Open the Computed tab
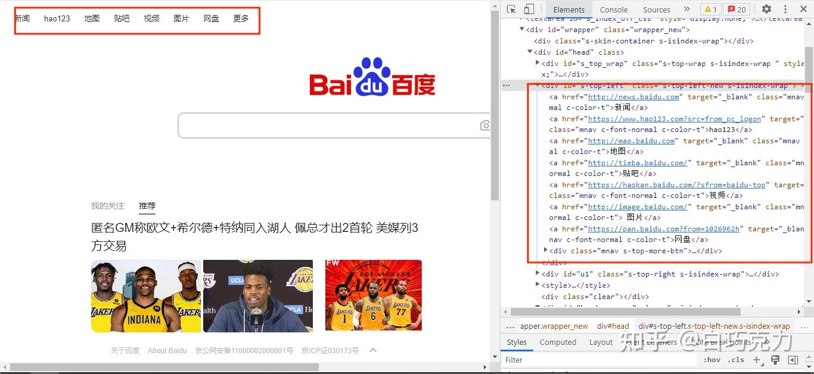Viewport: 814px width, 374px height. pyautogui.click(x=558, y=342)
